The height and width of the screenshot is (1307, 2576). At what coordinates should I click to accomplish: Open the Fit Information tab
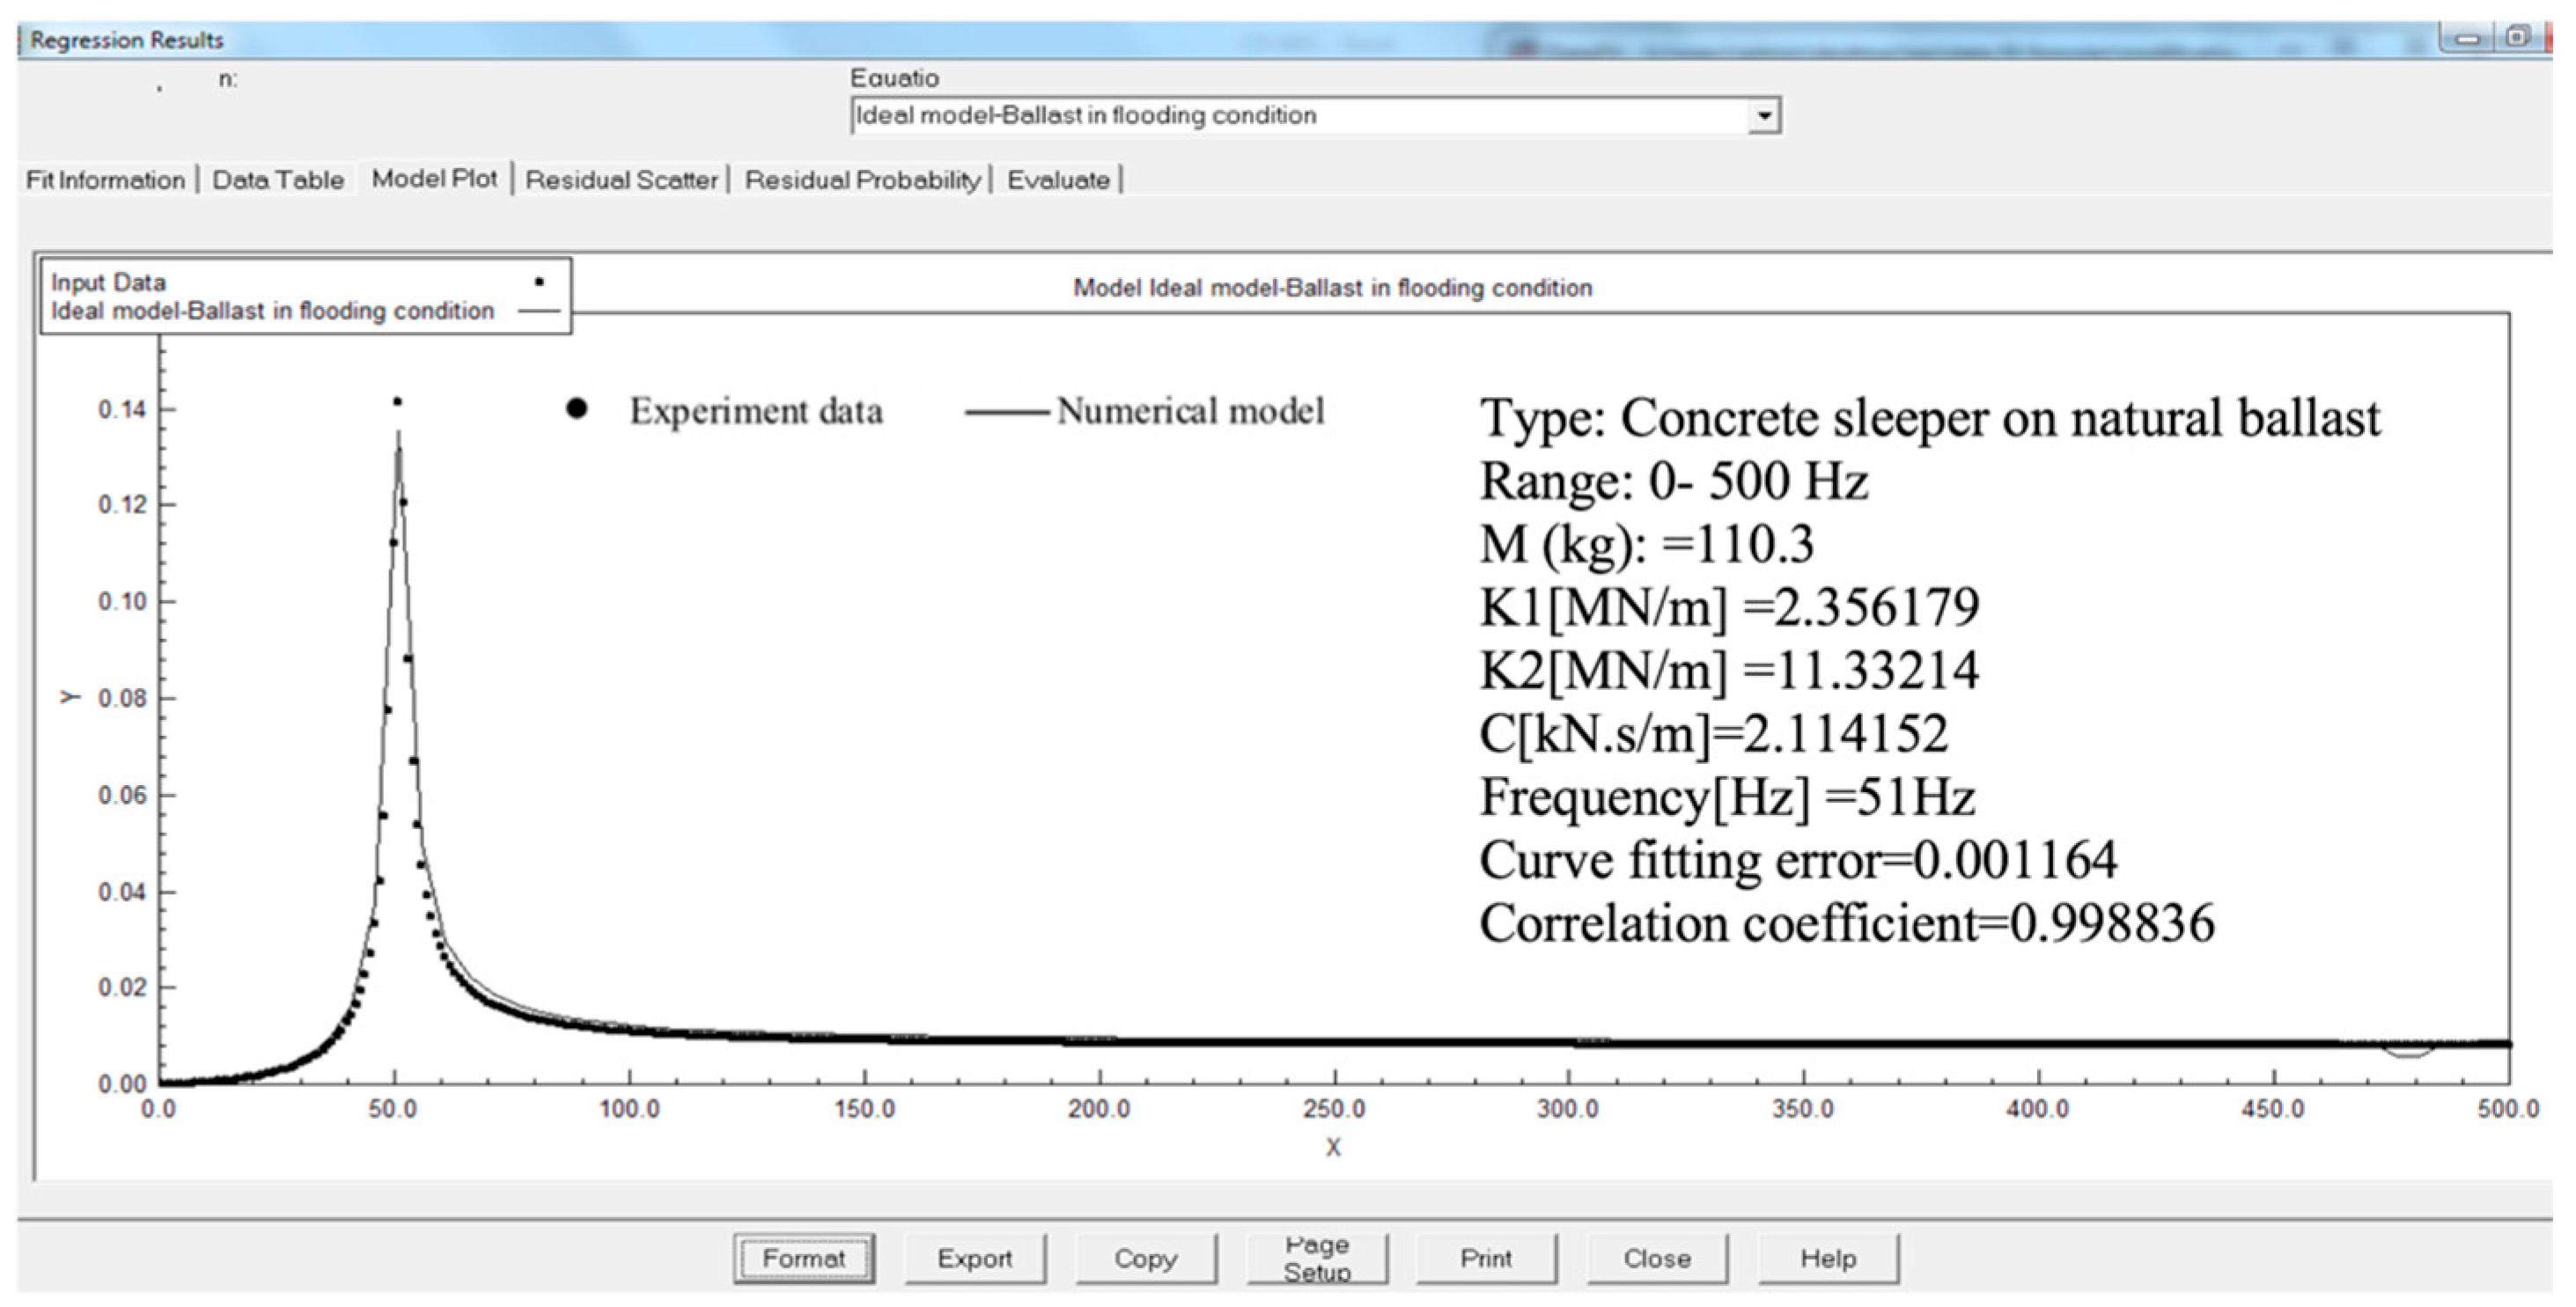pyautogui.click(x=105, y=180)
